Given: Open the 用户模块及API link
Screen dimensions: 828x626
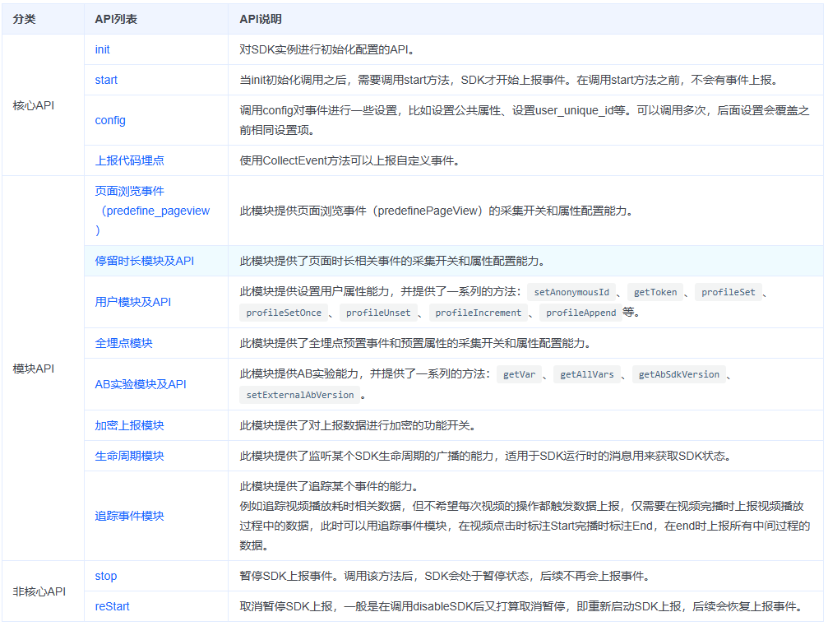Looking at the screenshot, I should 133,302.
